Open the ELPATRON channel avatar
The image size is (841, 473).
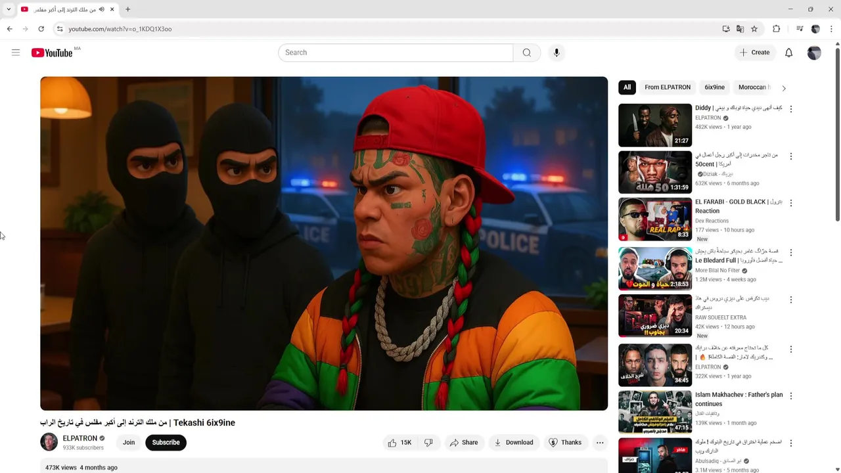49,442
